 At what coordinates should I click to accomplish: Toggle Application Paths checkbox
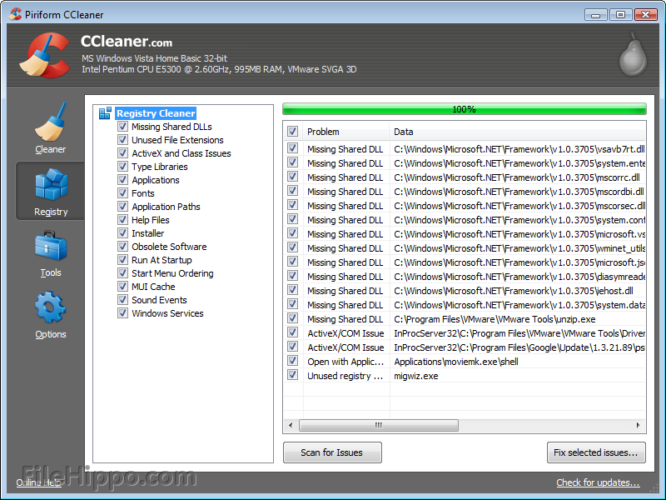[x=122, y=206]
